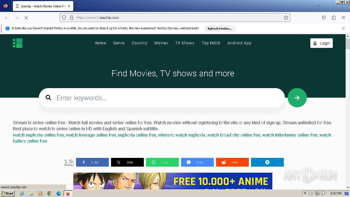350x197 pixels.
Task: Click the Refresh Firefox… button
Action: click(220, 28)
